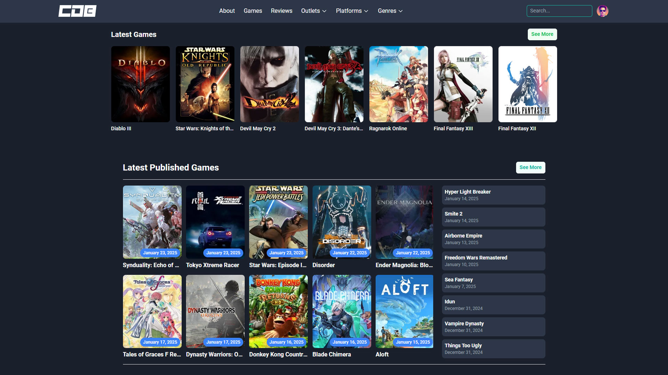This screenshot has width=668, height=375.
Task: Click the Latest Published Games heading
Action: [171, 167]
